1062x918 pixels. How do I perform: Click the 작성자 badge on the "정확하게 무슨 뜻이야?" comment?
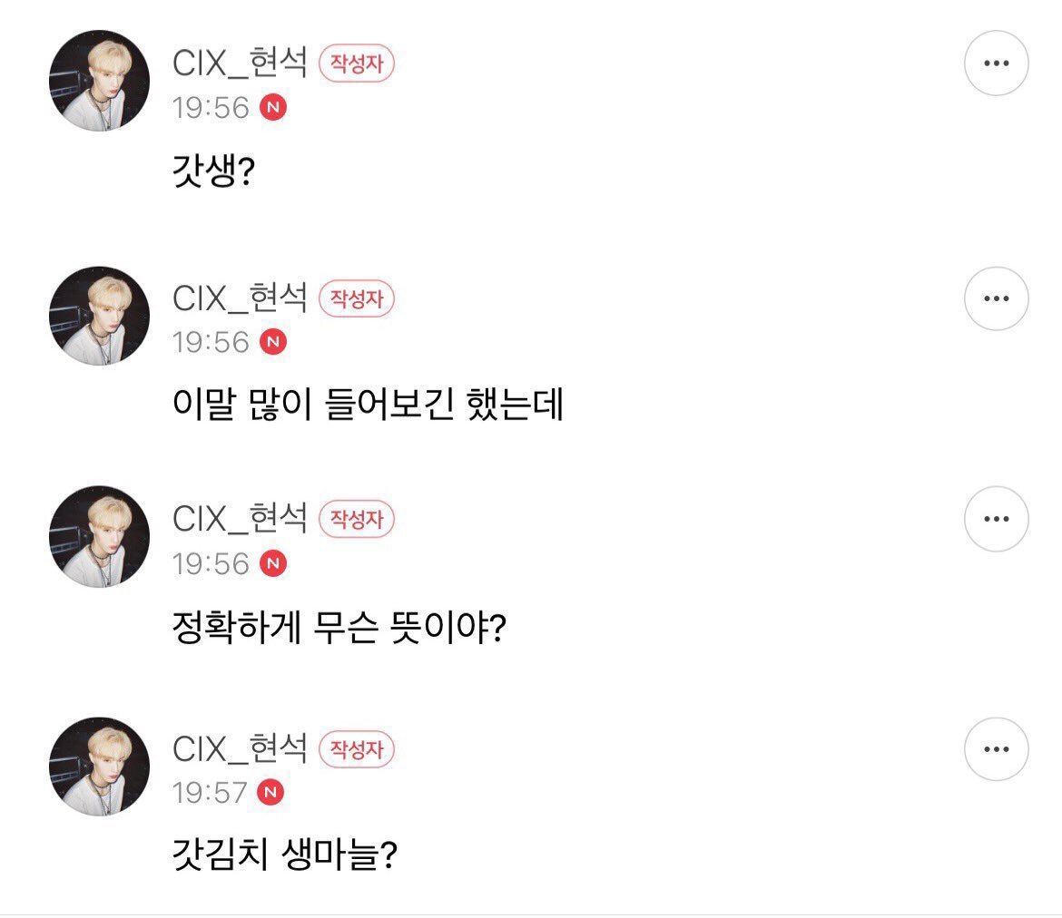coord(357,520)
